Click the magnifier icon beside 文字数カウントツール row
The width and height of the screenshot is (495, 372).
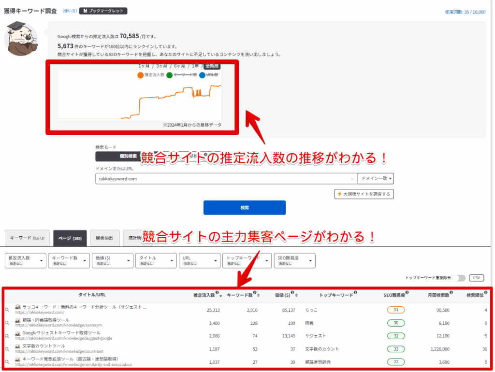[x=7, y=349]
